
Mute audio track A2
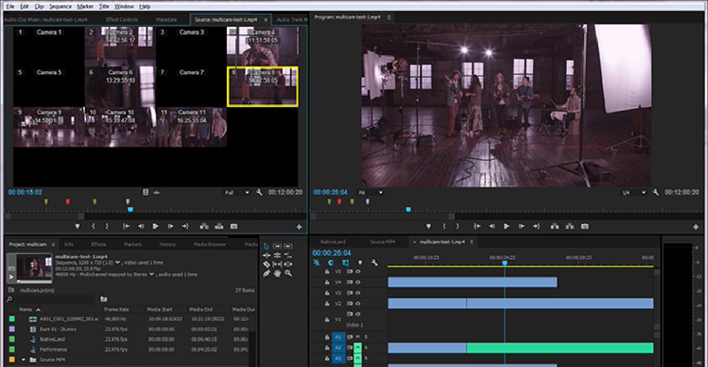358,348
